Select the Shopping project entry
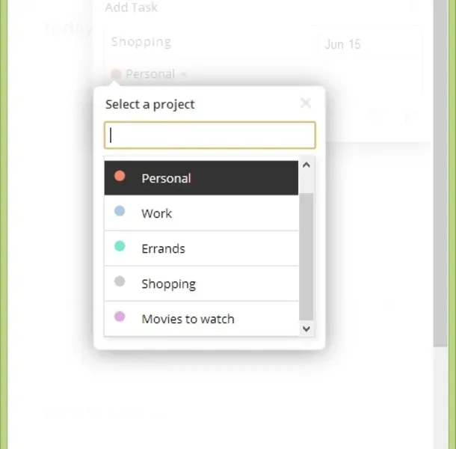Screen dimensions: 456x449 pos(168,284)
